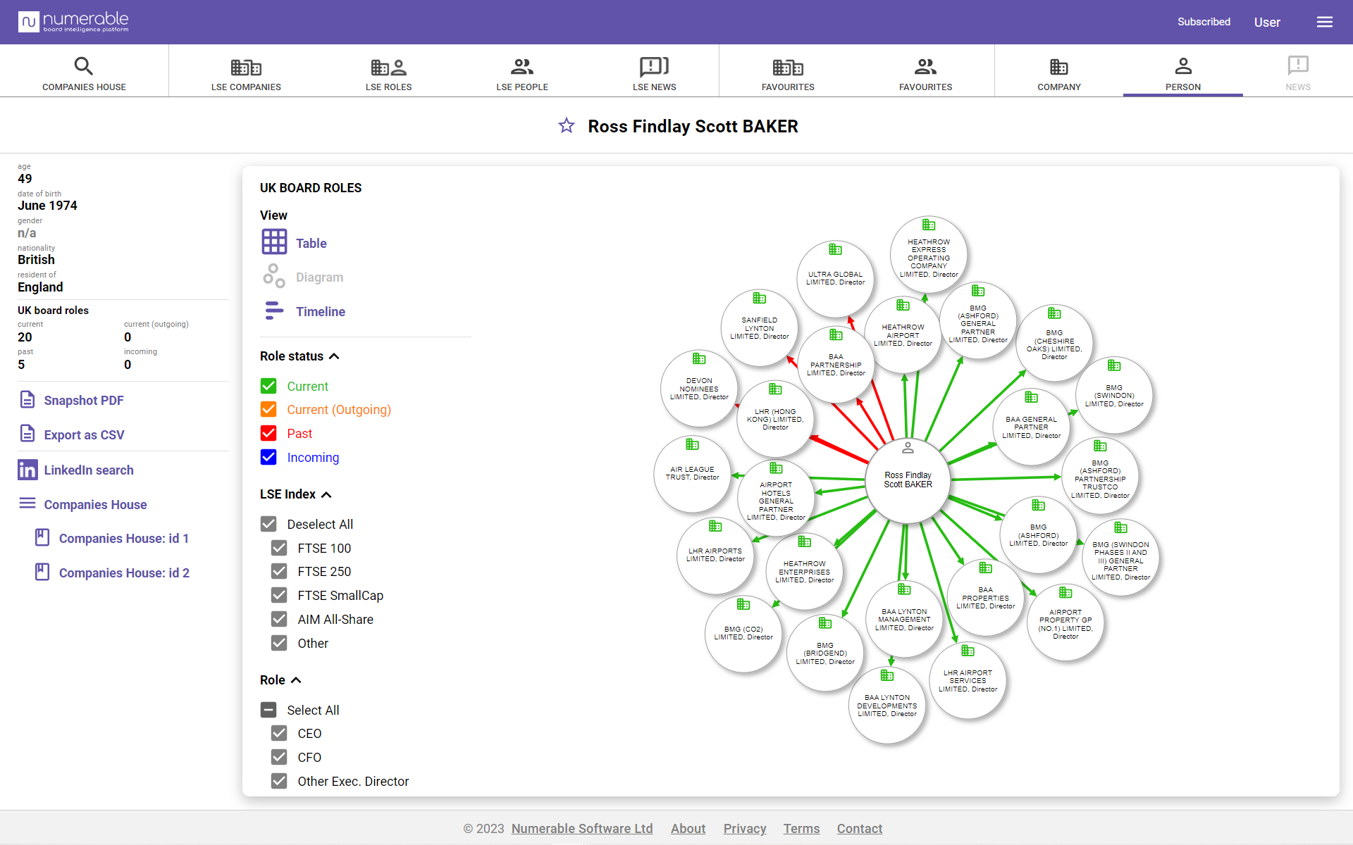This screenshot has height=845, width=1353.
Task: Select BMG (CHESHIRE OAKS) LIMITED node
Action: coord(1054,344)
